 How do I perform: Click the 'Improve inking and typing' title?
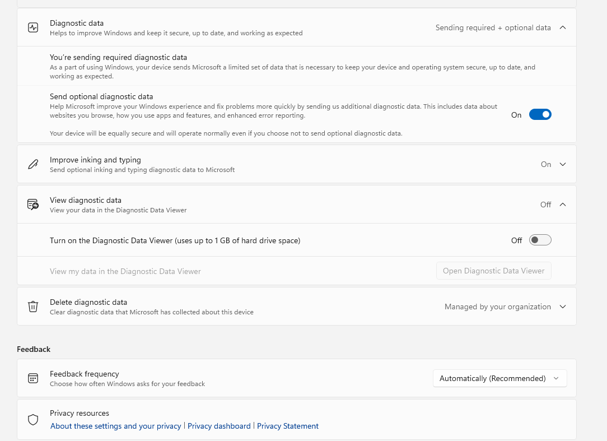click(x=95, y=160)
